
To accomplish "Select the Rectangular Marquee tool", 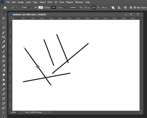I will (x=4, y=23).
